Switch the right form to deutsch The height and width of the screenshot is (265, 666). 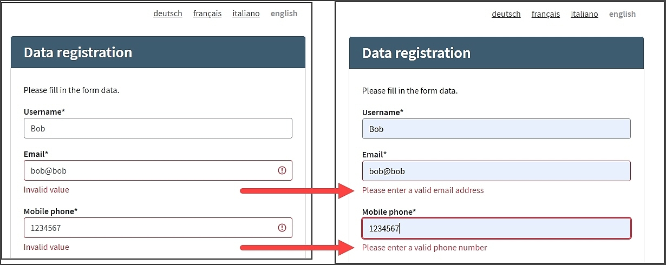pos(506,14)
